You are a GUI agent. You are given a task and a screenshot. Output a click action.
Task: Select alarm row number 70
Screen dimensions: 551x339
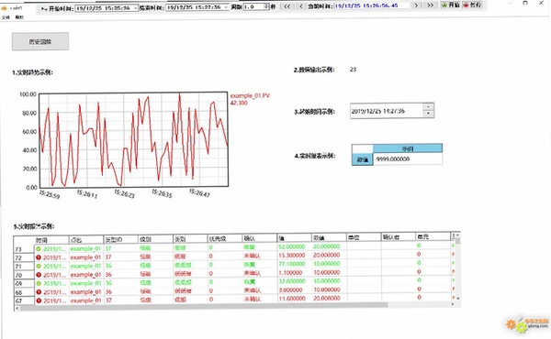24,275
